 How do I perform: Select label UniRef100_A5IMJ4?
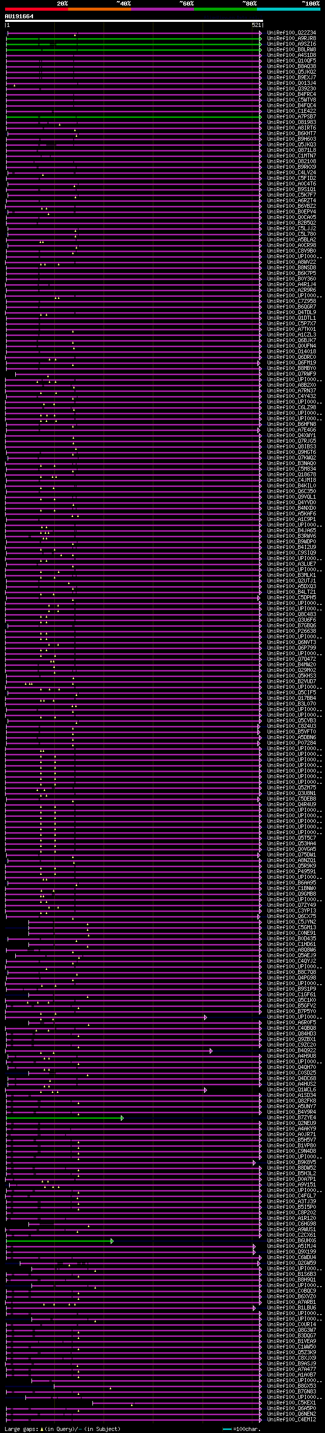pyautogui.click(x=291, y=1246)
